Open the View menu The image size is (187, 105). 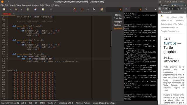tap(19, 5)
